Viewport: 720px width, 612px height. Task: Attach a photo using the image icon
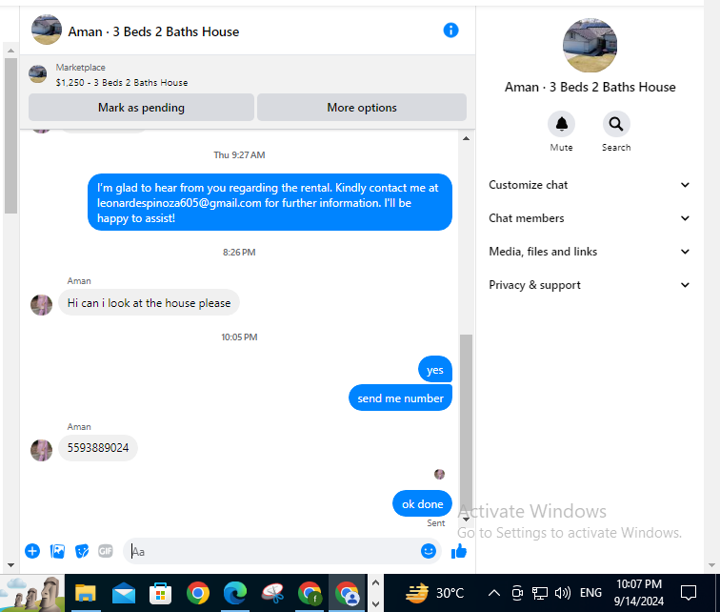(x=57, y=551)
